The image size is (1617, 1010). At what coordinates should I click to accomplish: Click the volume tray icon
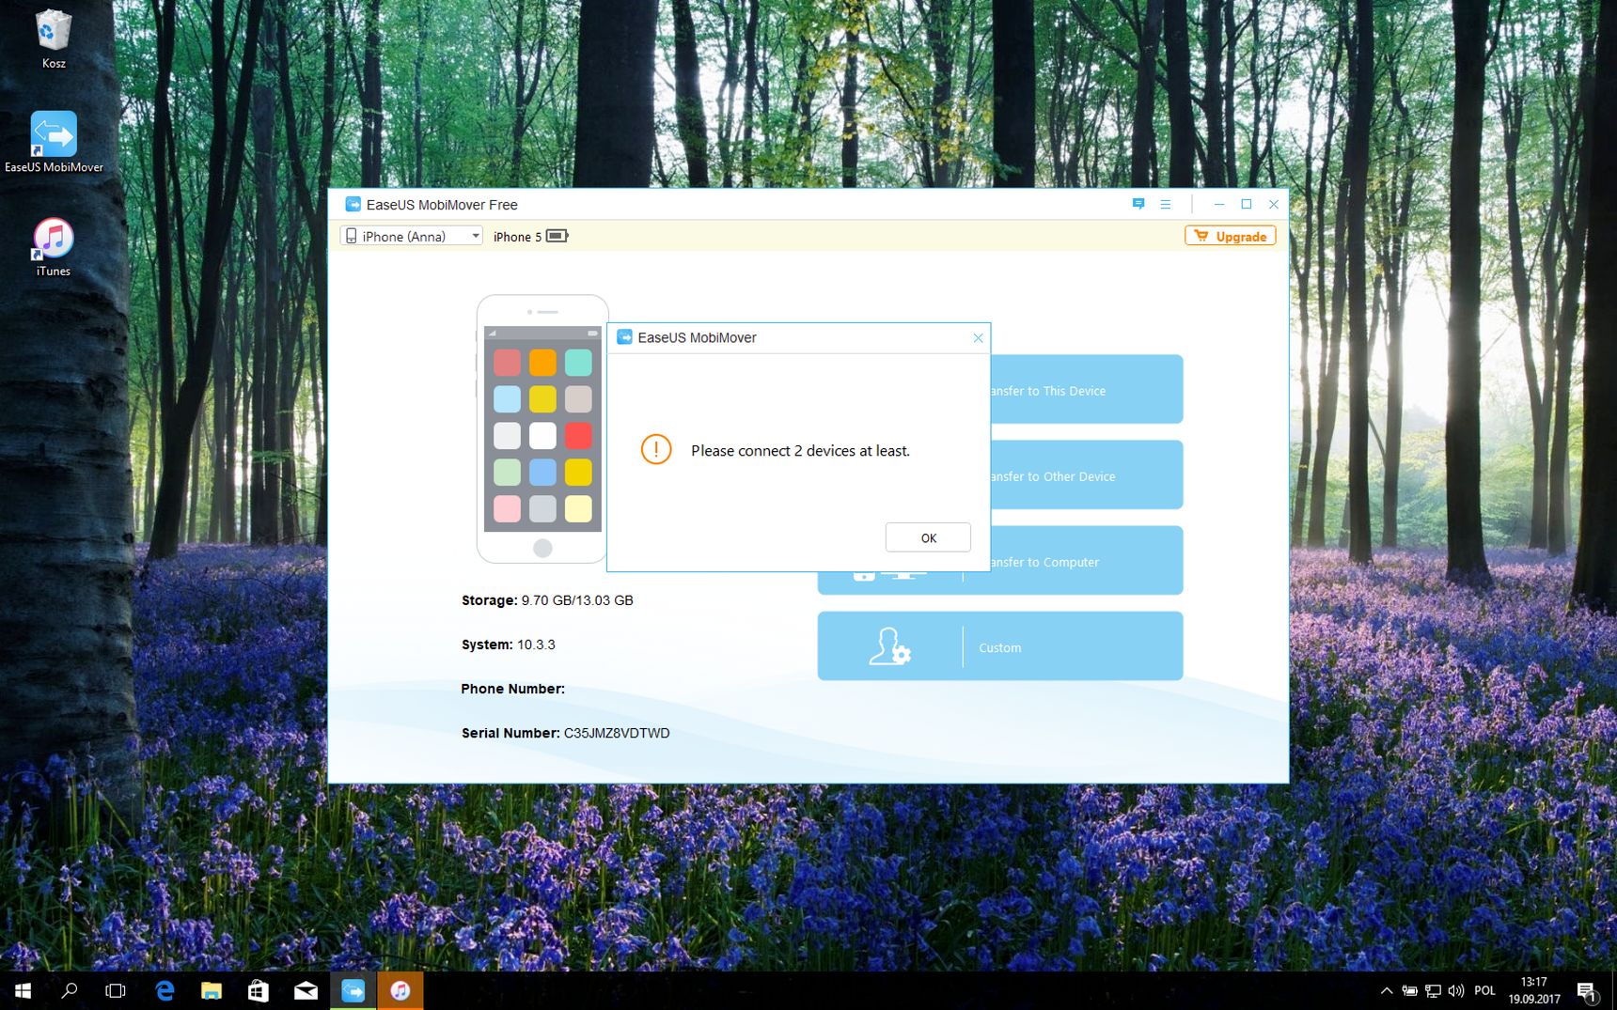1456,990
